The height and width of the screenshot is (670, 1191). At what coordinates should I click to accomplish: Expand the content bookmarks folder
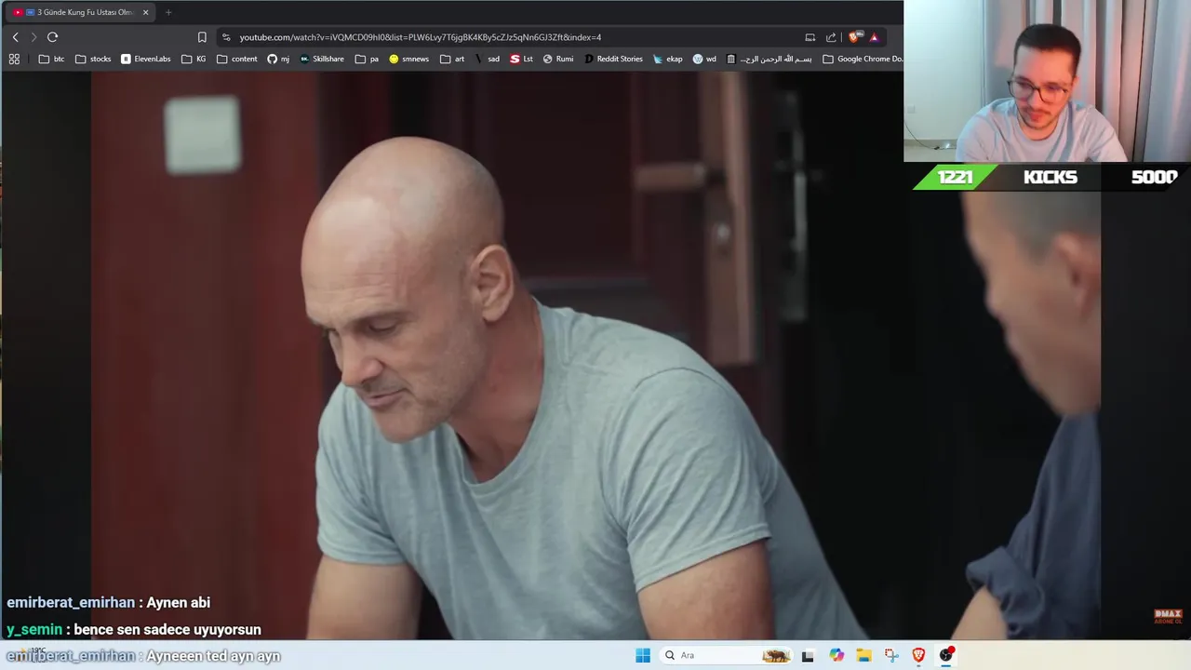coord(237,59)
